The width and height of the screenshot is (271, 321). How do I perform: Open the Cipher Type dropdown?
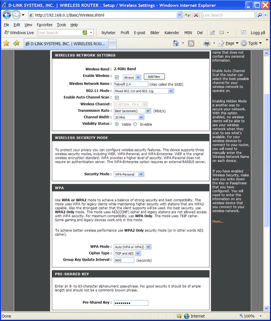point(128,253)
